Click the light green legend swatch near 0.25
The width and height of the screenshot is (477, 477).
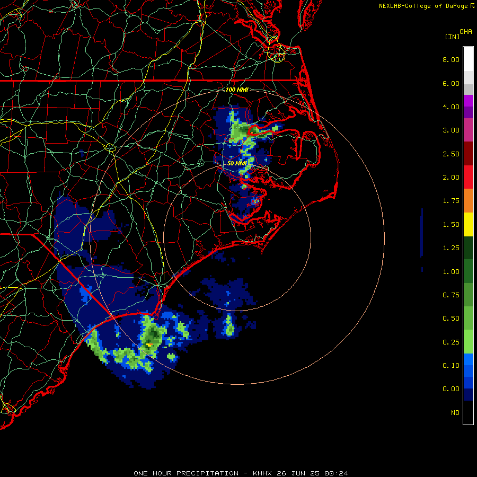click(x=468, y=342)
